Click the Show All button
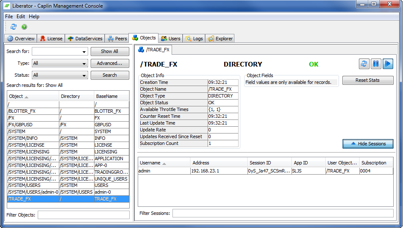 [110, 51]
